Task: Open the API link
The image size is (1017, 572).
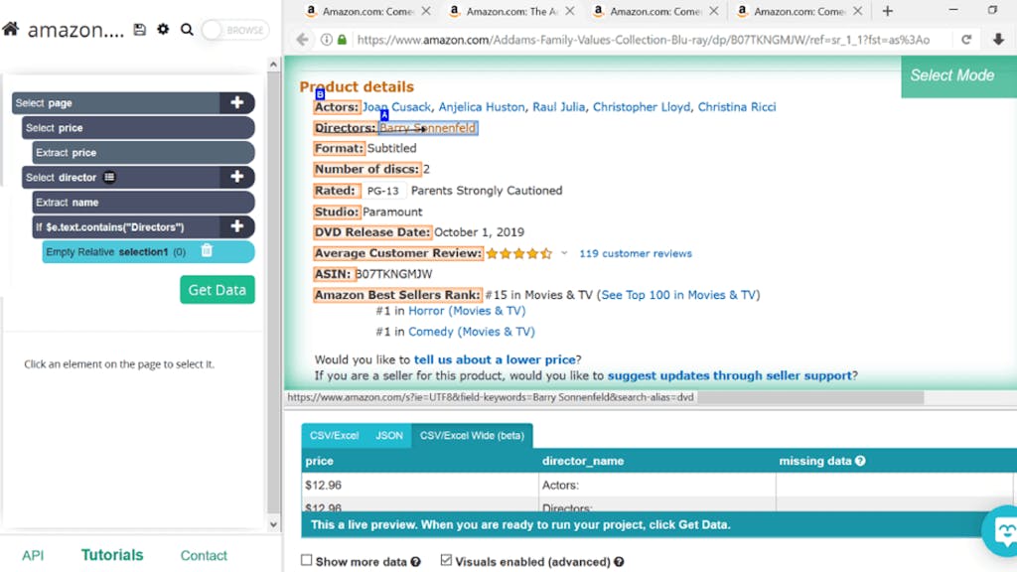Action: (x=33, y=556)
